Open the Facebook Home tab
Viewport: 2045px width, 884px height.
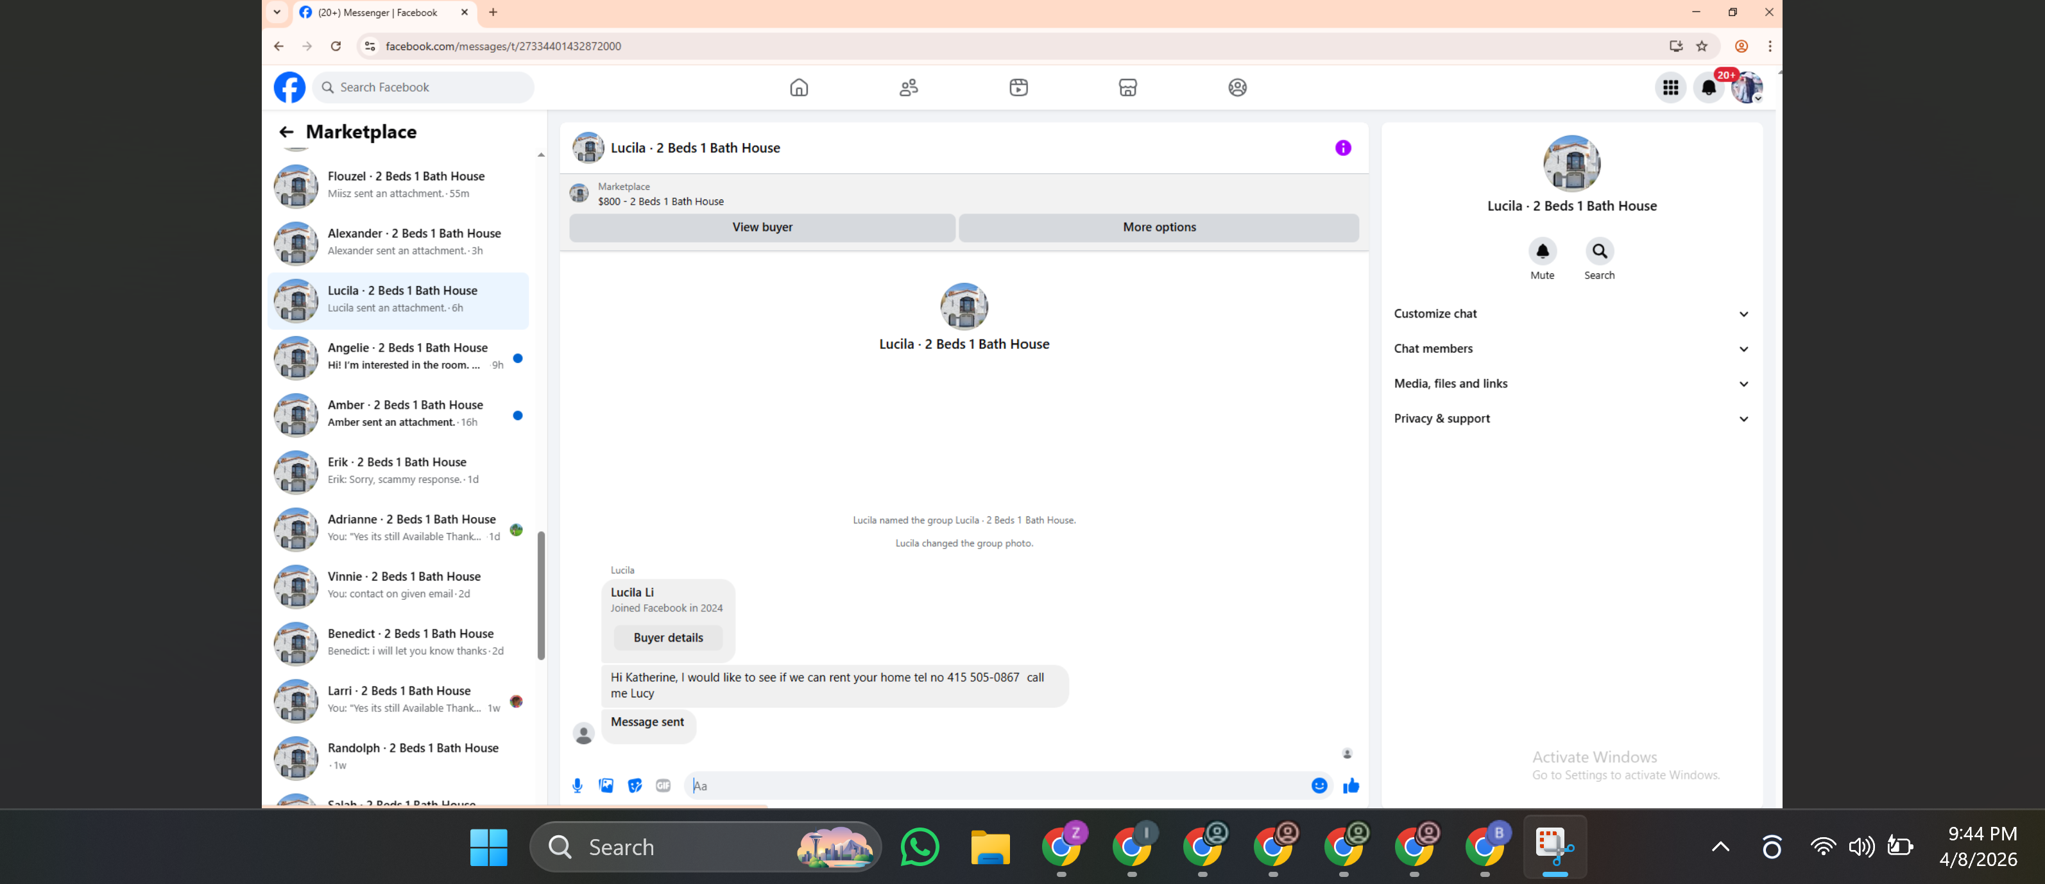[x=799, y=87]
